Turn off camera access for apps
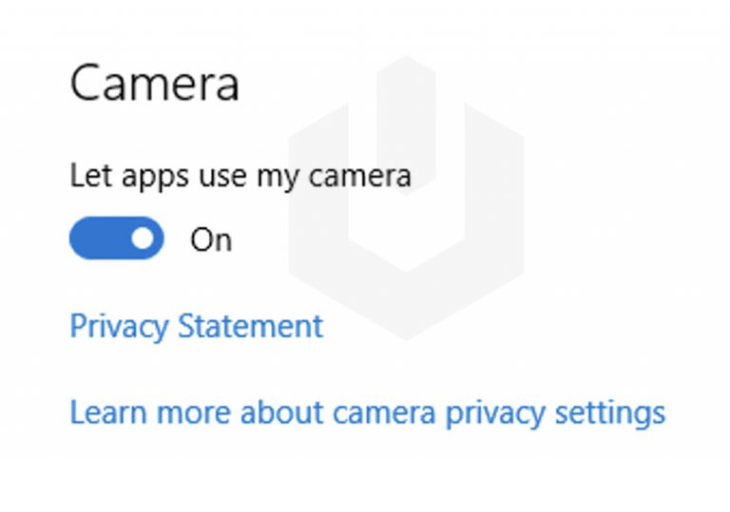This screenshot has width=730, height=512. tap(116, 237)
